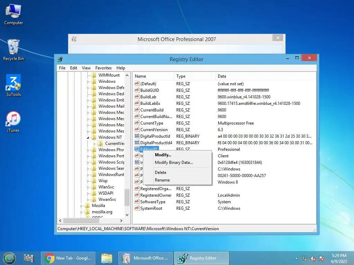Click the CurrentBuild string value icon
354x265 pixels.
(137, 110)
